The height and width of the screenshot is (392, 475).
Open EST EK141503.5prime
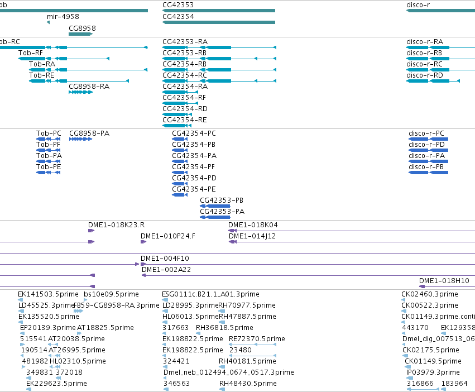21,300
